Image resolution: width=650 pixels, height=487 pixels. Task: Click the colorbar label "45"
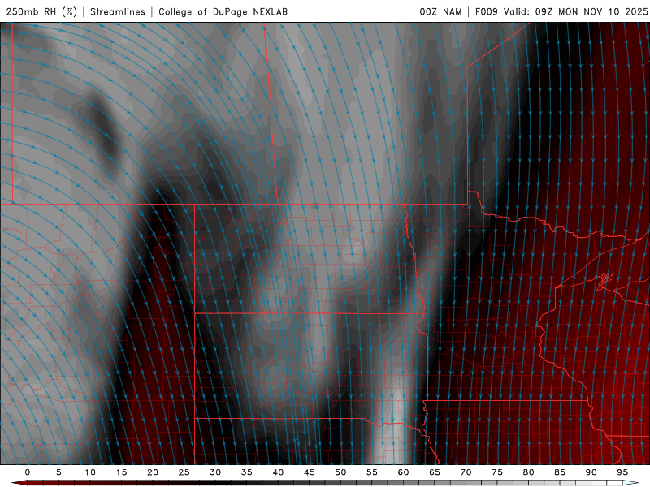click(x=310, y=472)
